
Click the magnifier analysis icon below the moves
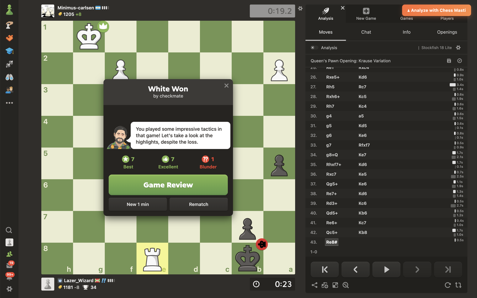coord(346,285)
